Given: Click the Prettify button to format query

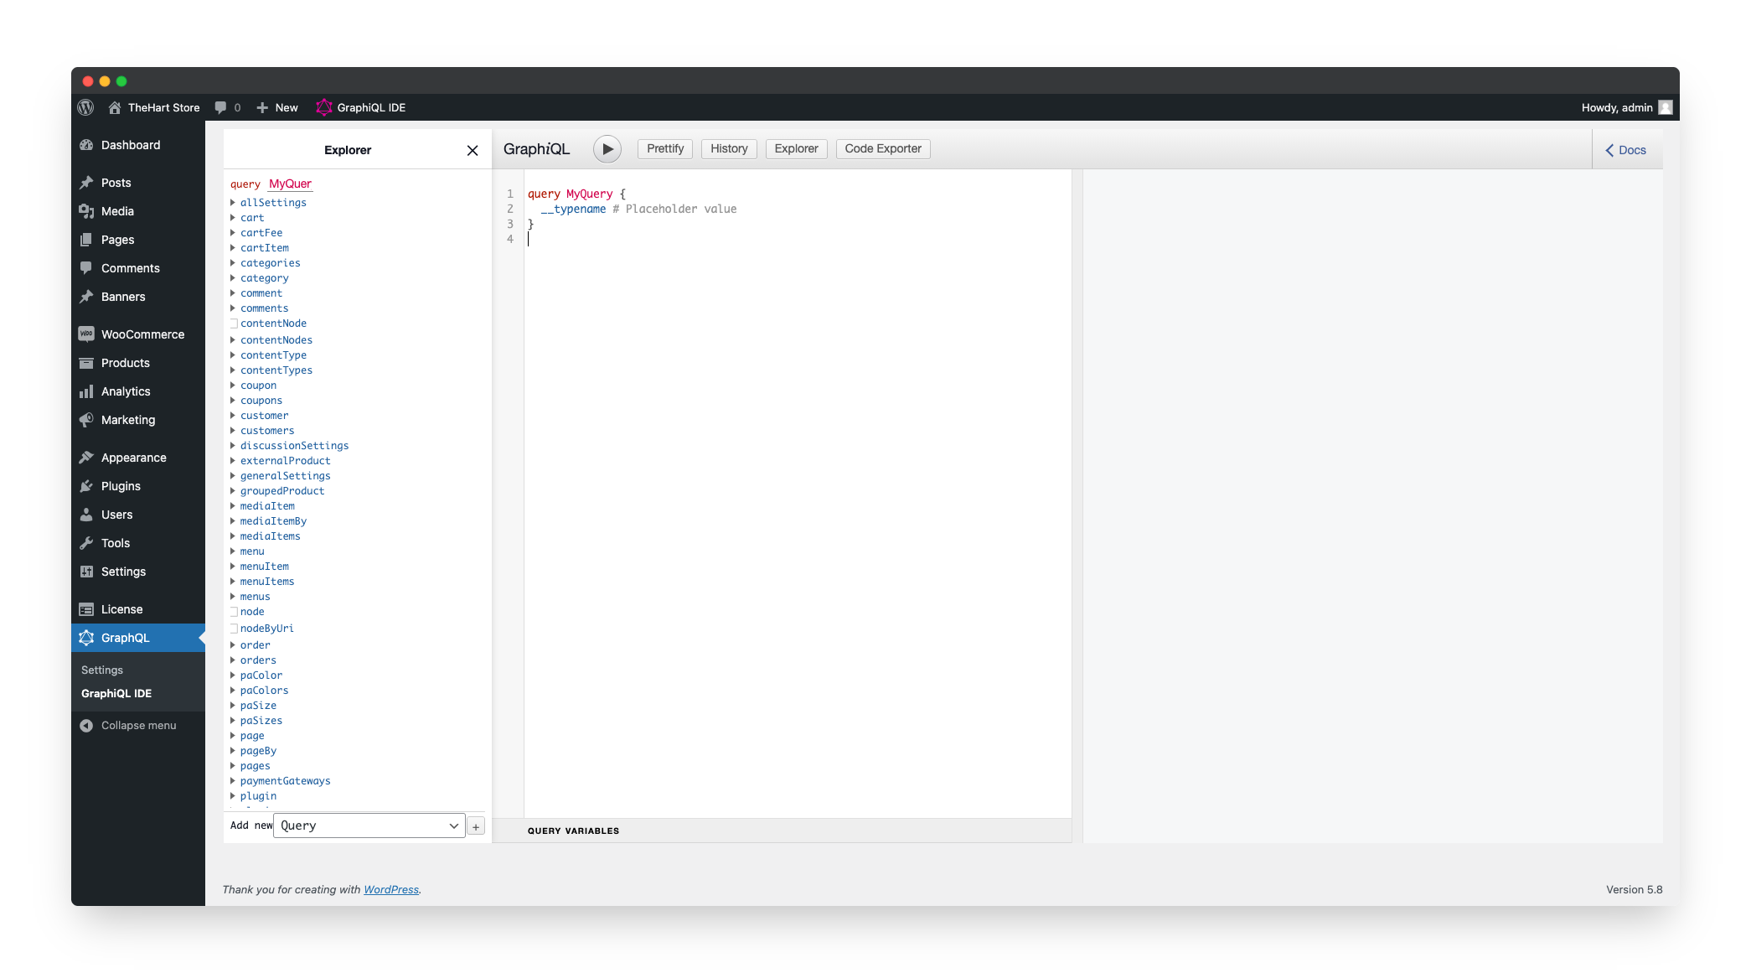Looking at the screenshot, I should coord(664,148).
